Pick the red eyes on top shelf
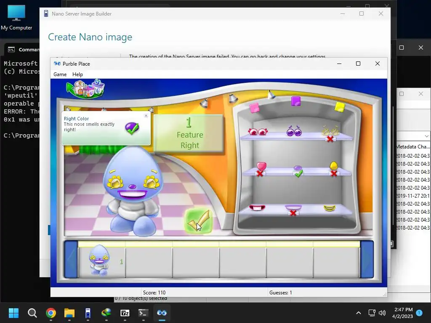 258,132
